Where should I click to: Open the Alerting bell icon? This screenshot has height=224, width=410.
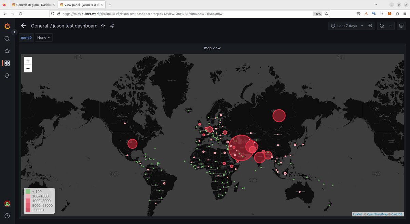click(7, 75)
